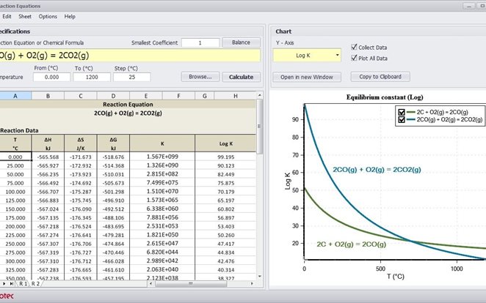Click the K column header
This screenshot has height=303, width=486.
coord(162,143)
